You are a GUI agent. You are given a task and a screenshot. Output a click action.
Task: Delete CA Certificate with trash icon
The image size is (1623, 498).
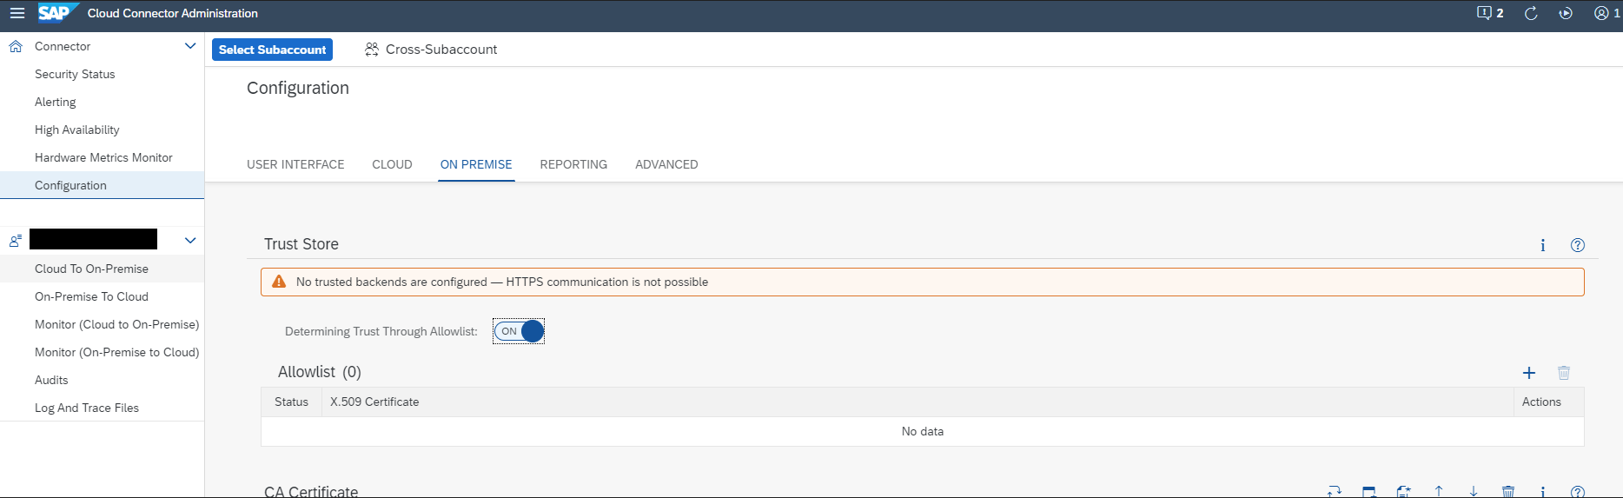(1508, 492)
